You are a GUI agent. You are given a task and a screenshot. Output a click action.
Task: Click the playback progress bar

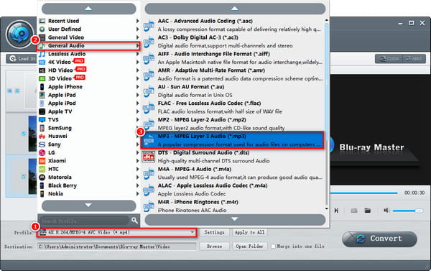click(x=364, y=193)
